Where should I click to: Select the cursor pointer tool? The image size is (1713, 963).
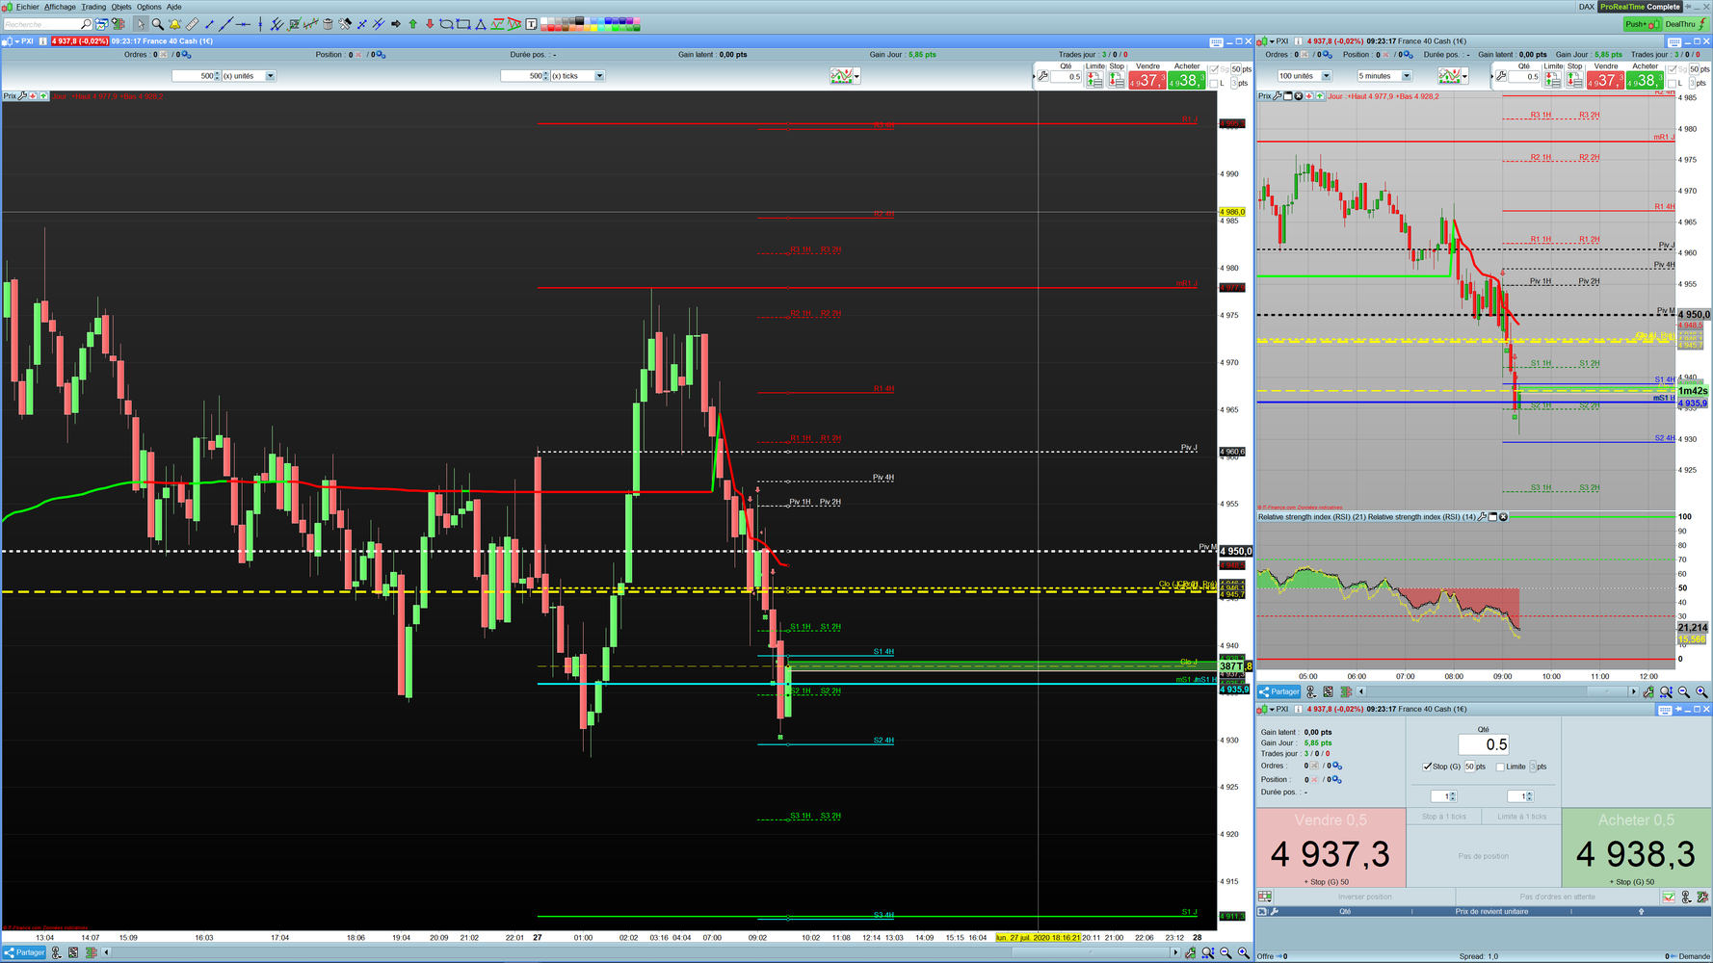[x=141, y=24]
